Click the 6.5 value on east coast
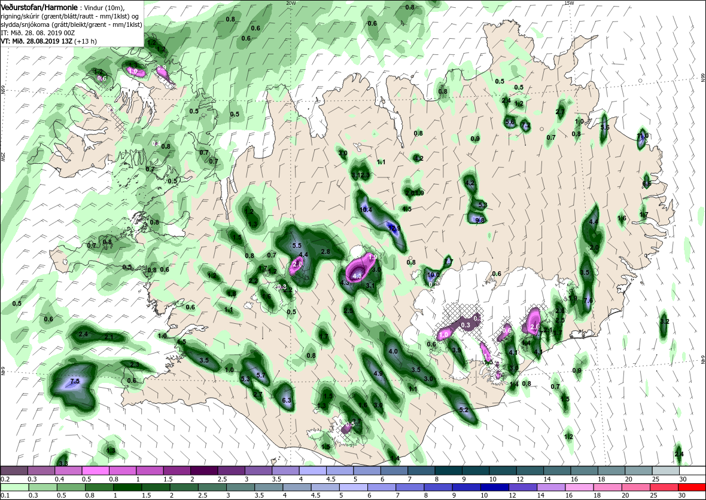The image size is (706, 500). [x=647, y=183]
